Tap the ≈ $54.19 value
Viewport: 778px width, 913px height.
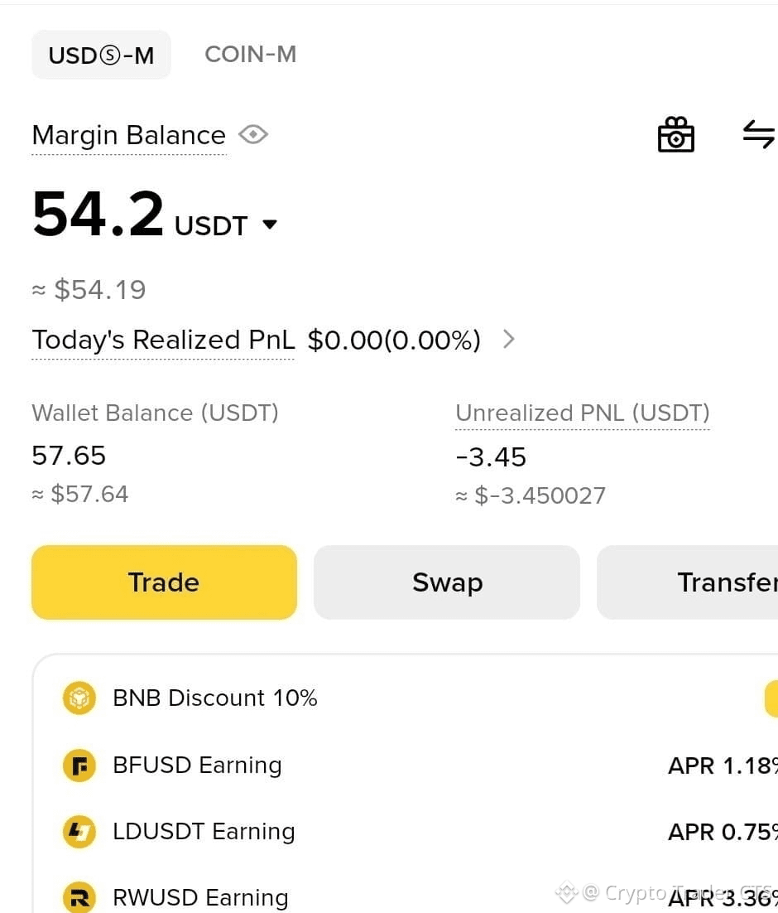pyautogui.click(x=89, y=289)
